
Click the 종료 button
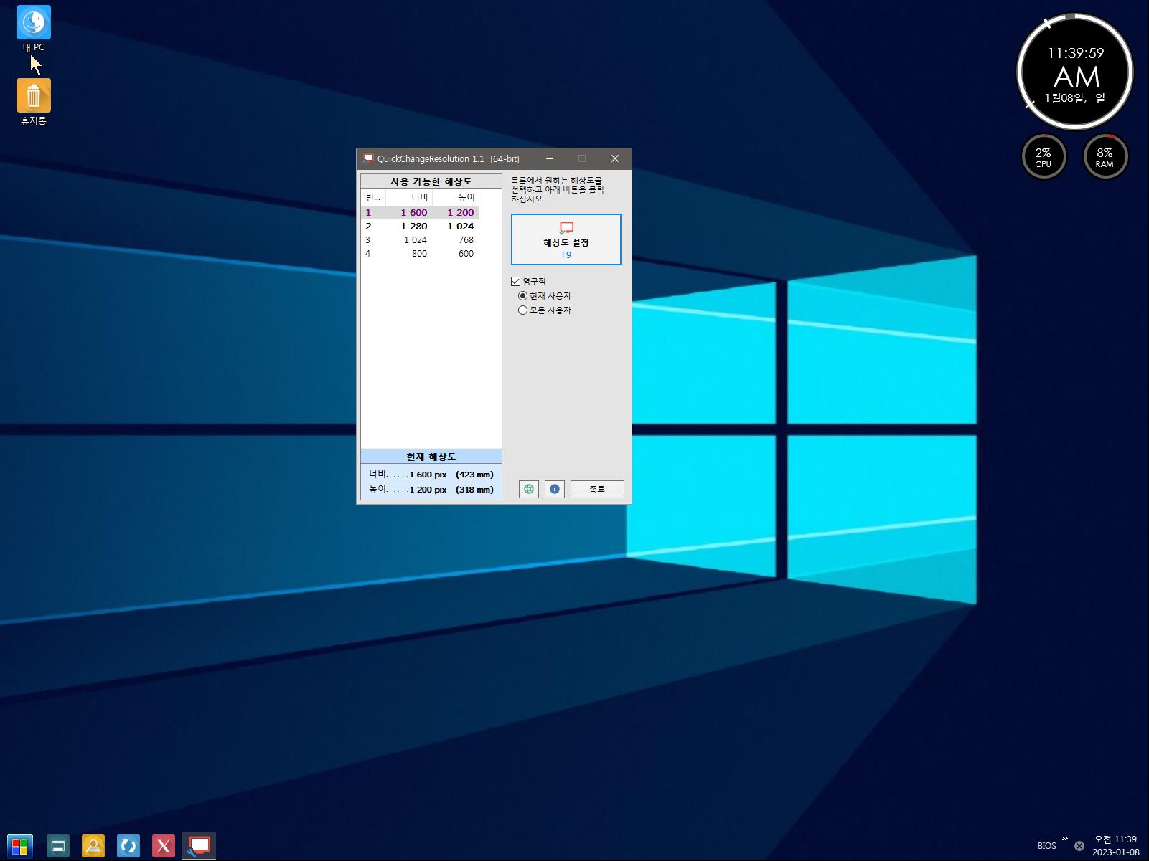tap(597, 489)
